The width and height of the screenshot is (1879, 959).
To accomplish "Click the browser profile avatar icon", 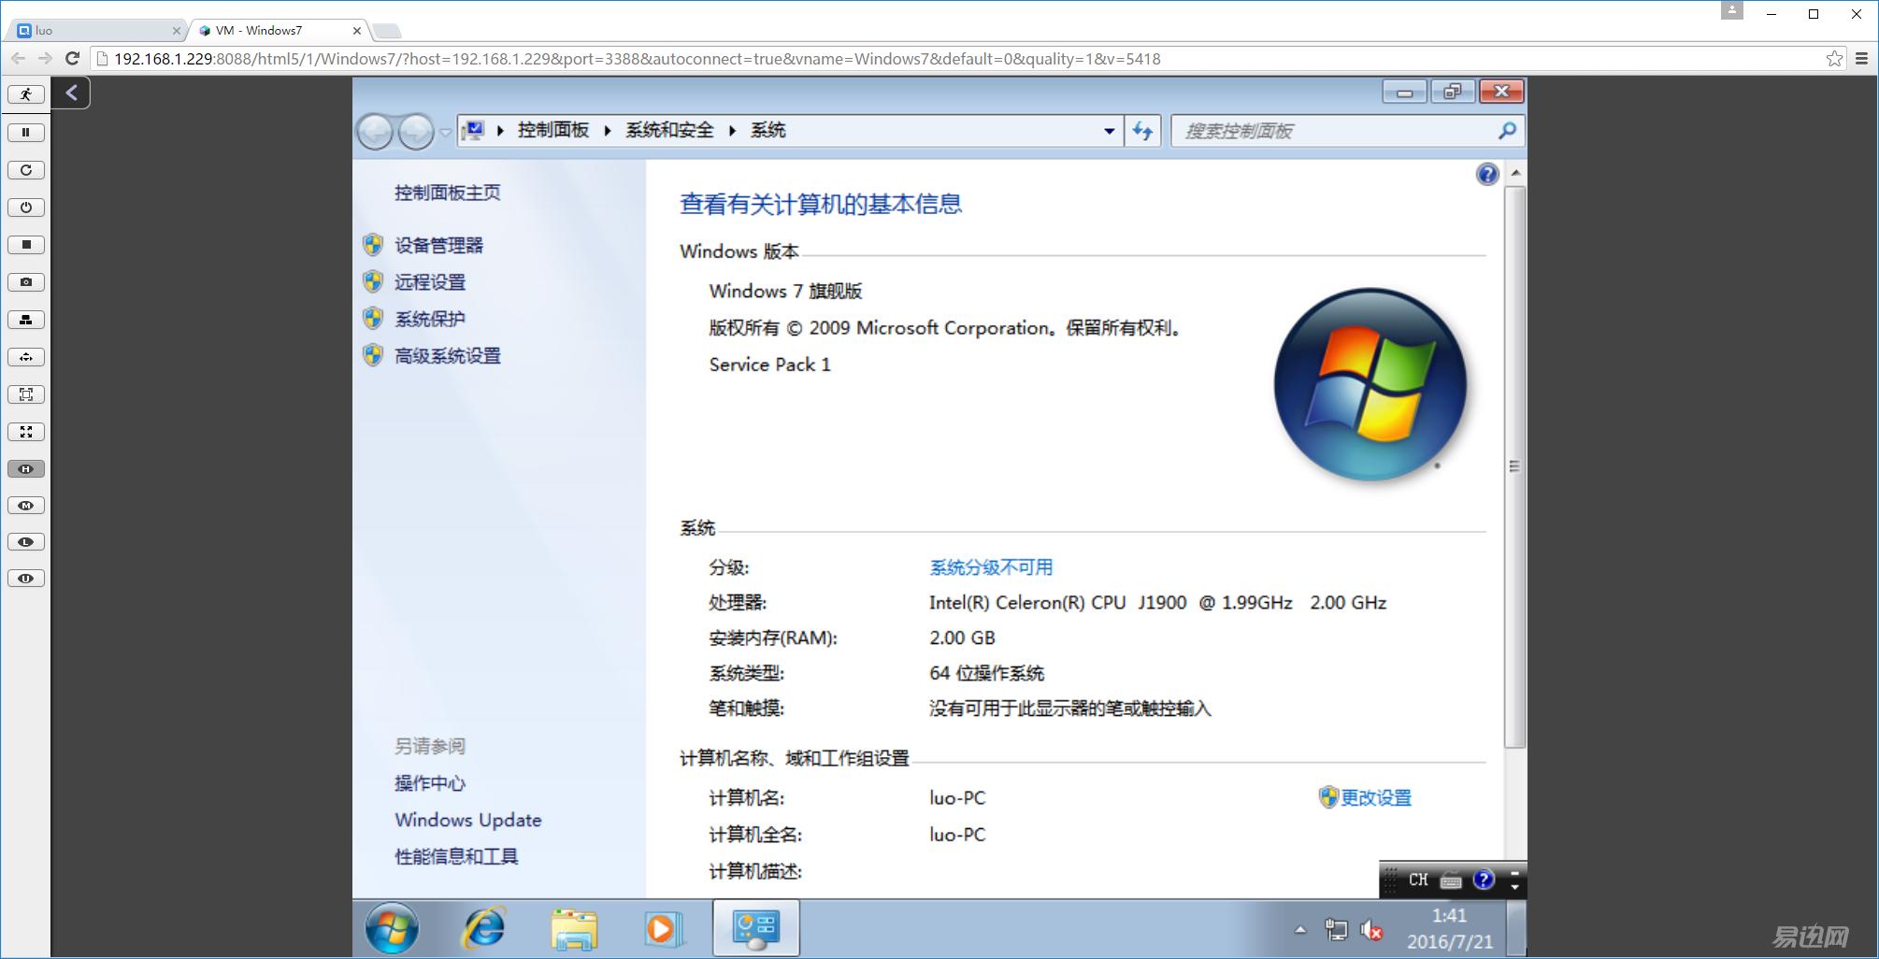I will [x=1732, y=10].
